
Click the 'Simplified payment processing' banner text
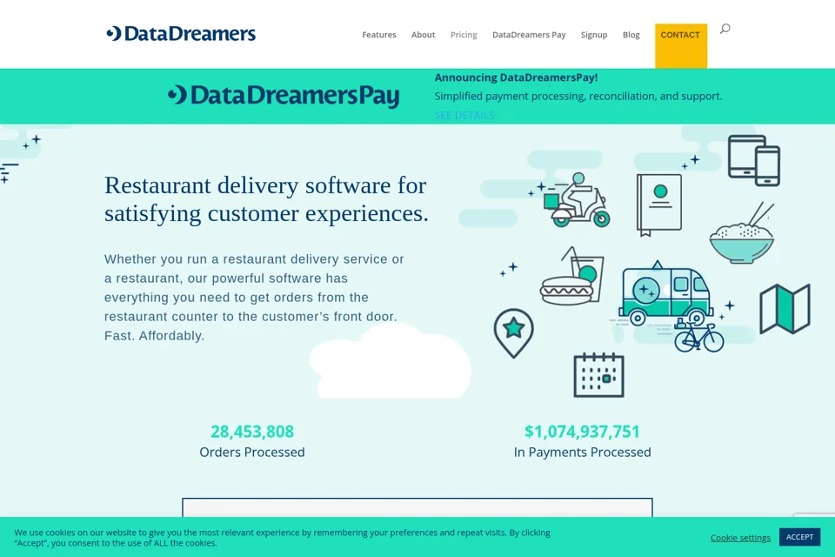[x=578, y=97]
